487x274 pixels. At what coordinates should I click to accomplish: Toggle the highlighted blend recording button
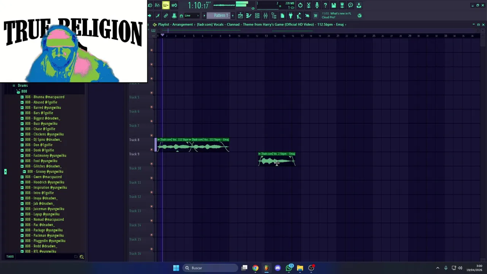[166, 5]
